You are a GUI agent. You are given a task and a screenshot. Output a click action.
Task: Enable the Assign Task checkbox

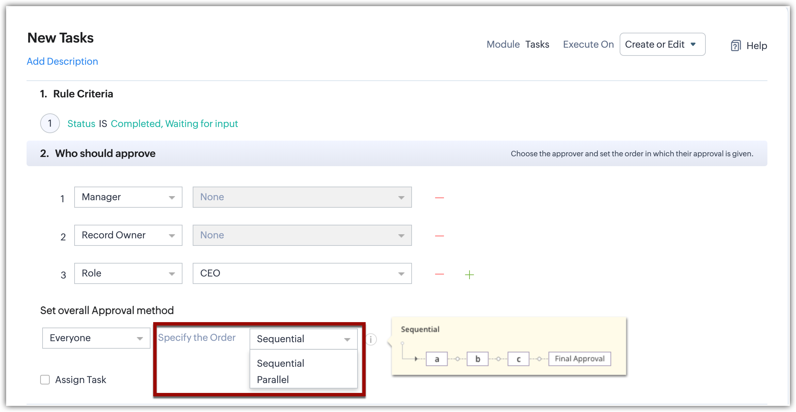pos(45,380)
